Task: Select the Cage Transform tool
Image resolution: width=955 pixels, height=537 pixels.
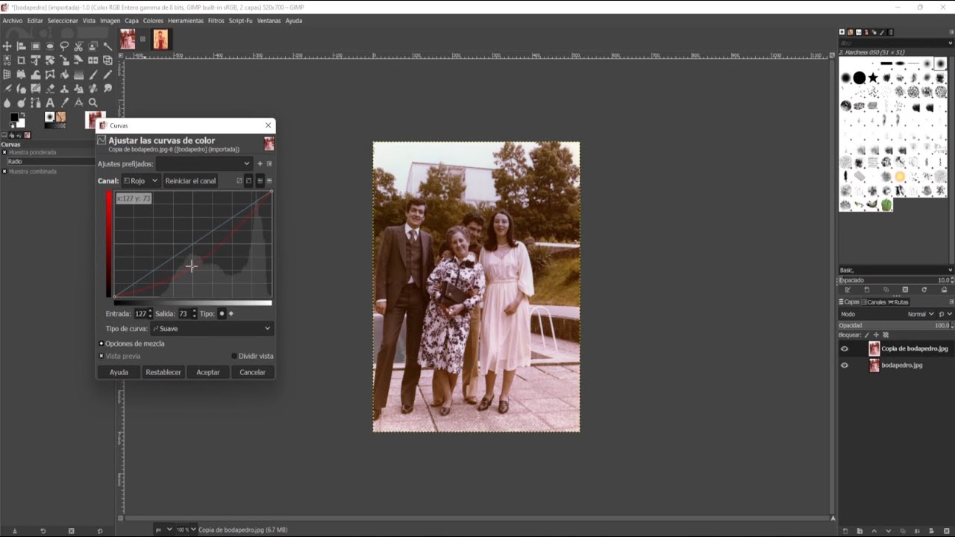Action: click(50, 75)
